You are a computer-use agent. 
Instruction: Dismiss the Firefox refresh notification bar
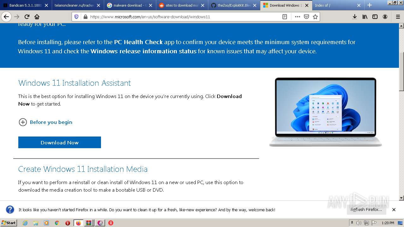tap(394, 210)
